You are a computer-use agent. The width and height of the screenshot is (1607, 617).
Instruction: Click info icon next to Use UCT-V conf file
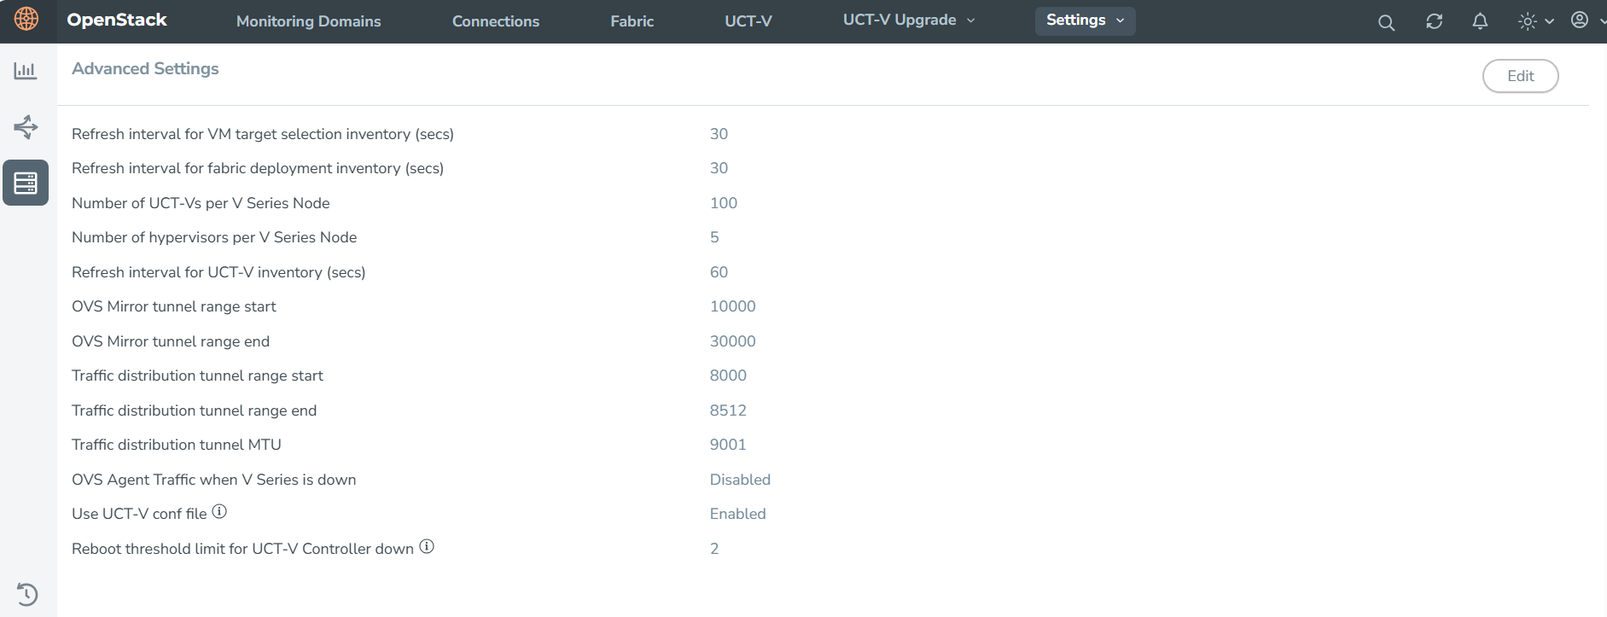[219, 511]
